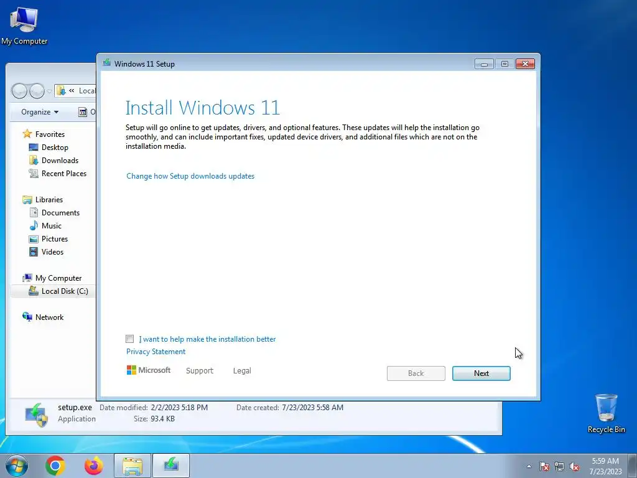Select Videos library

click(x=46, y=251)
